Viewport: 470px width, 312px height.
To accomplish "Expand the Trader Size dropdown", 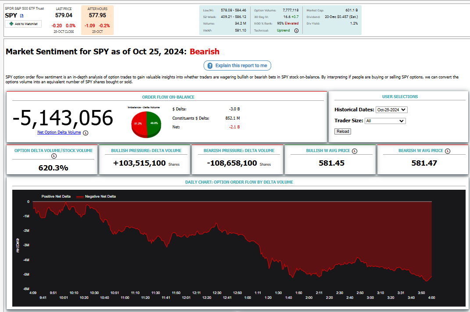I will (385, 121).
